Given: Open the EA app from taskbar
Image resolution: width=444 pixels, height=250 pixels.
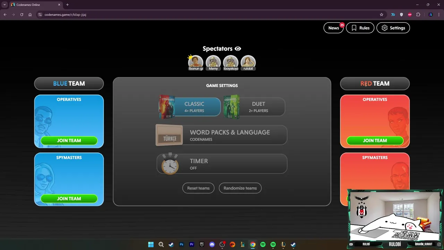Looking at the screenshot, I should [232, 244].
